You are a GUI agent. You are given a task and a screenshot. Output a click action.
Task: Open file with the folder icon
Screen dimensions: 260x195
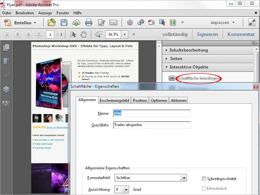pyautogui.click(x=52, y=22)
